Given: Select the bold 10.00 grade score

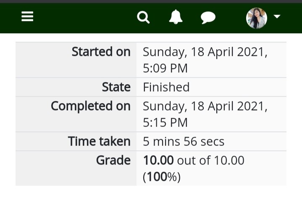Looking at the screenshot, I should [x=158, y=160].
